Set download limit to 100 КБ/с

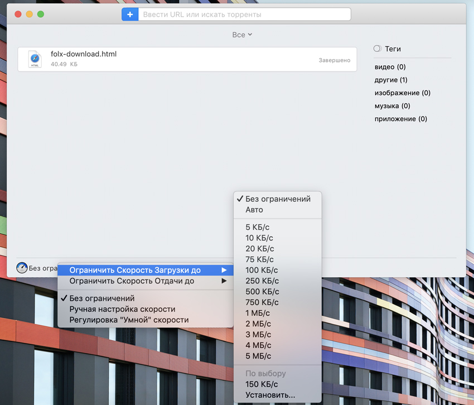278,270
